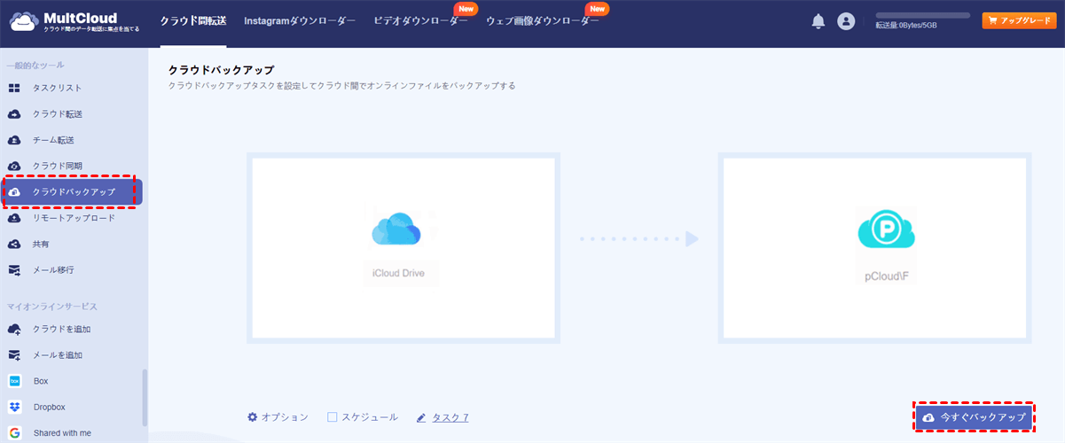Viewport: 1065px width, 443px height.
Task: Click the MultCloud logo
Action: [x=74, y=22]
